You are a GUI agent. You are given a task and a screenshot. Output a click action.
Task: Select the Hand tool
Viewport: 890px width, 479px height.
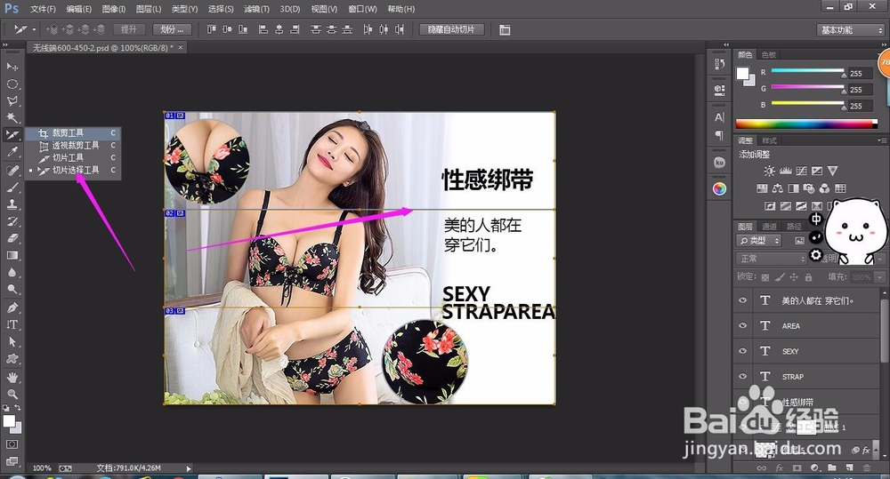tap(12, 377)
